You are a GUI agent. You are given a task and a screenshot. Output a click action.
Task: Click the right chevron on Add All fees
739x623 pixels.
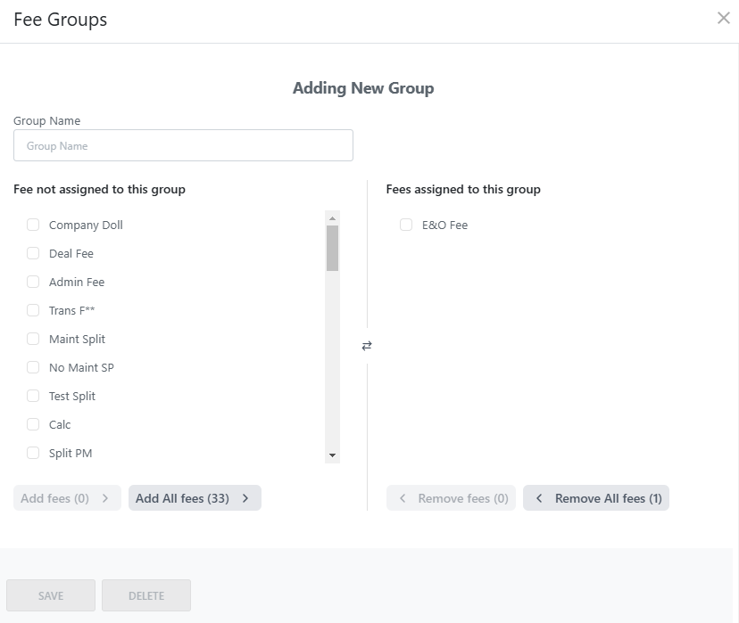[x=245, y=497]
